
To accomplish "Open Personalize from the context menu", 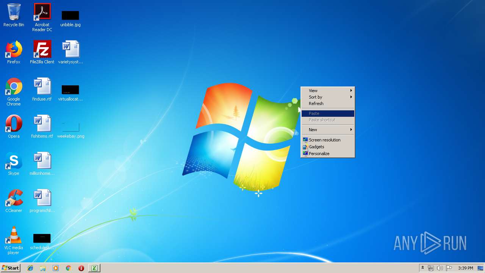I will 328,154.
